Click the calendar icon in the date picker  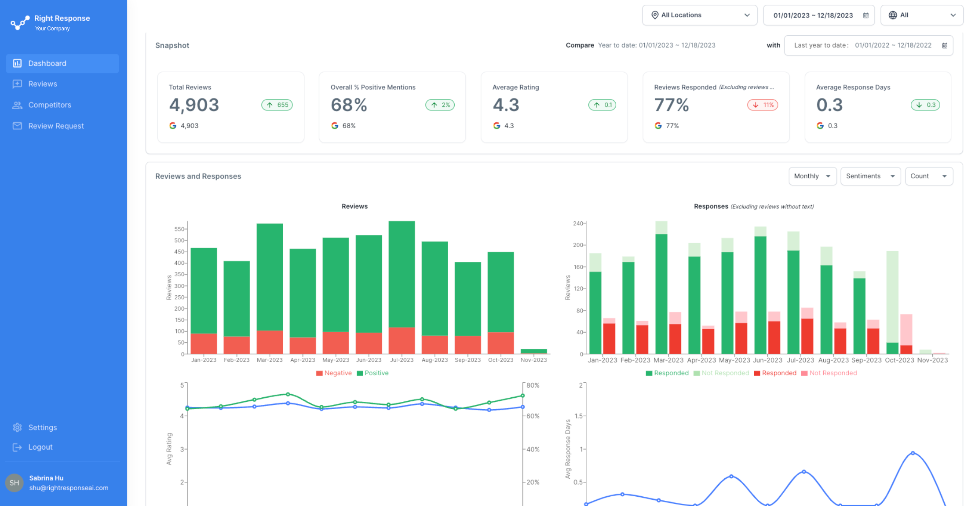click(x=866, y=15)
